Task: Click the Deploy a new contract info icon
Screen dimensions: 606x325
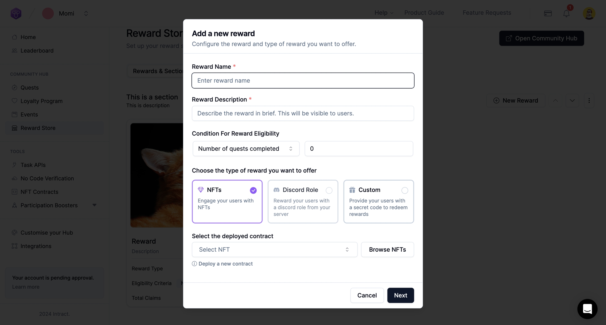Action: click(x=194, y=264)
